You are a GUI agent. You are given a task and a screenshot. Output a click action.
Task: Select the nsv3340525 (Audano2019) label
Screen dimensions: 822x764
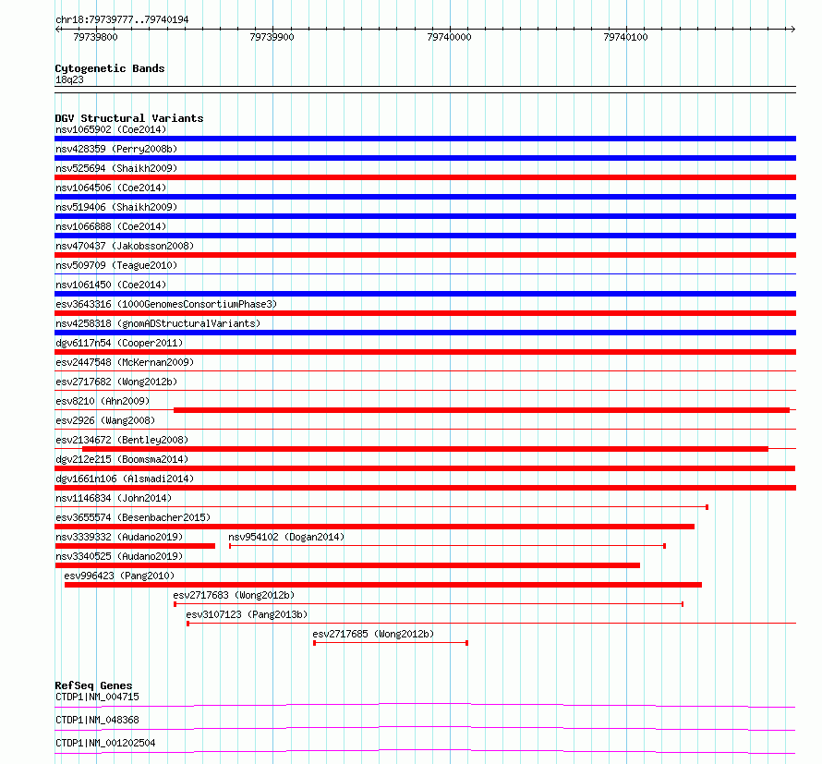[119, 556]
